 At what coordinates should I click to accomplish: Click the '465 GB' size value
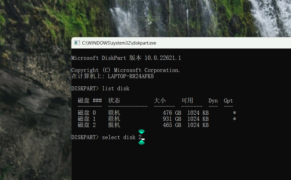click(x=172, y=125)
